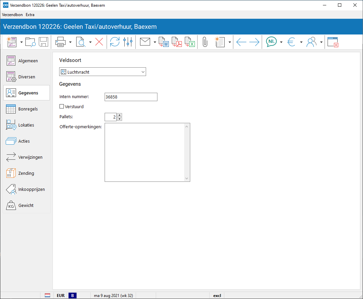Increase Pallets with the up arrow
The height and width of the screenshot is (299, 363).
click(x=119, y=115)
